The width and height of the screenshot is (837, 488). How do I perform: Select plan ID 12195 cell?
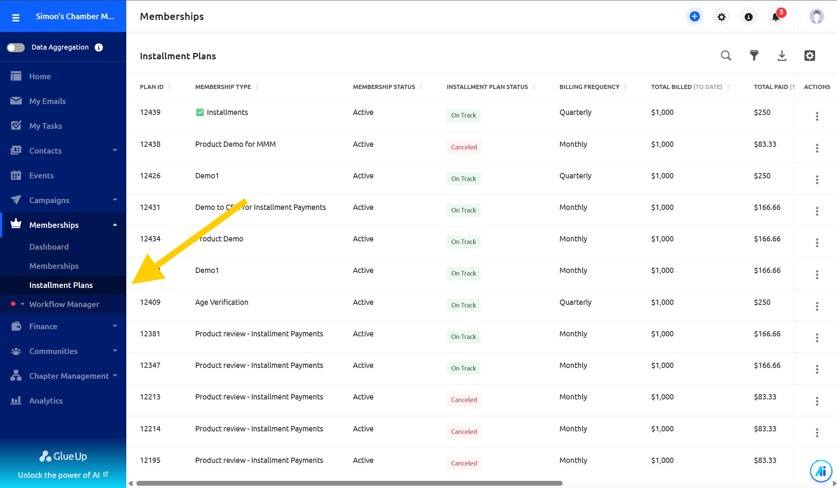coord(150,460)
